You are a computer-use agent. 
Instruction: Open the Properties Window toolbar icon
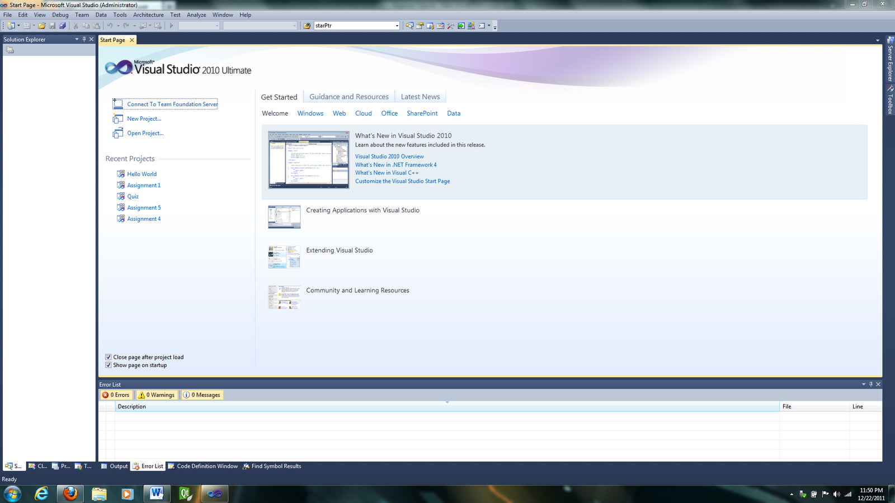pos(420,25)
